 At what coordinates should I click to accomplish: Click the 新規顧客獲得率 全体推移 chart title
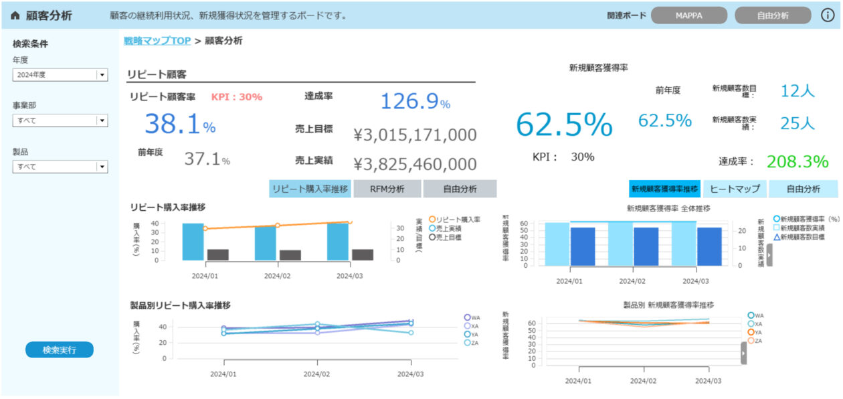click(x=668, y=208)
